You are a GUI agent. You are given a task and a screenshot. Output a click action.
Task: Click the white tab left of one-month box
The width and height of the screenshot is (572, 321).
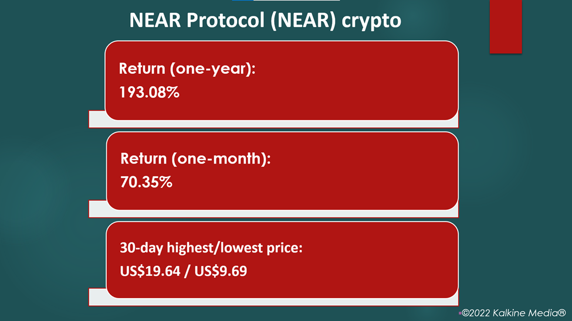(x=97, y=209)
